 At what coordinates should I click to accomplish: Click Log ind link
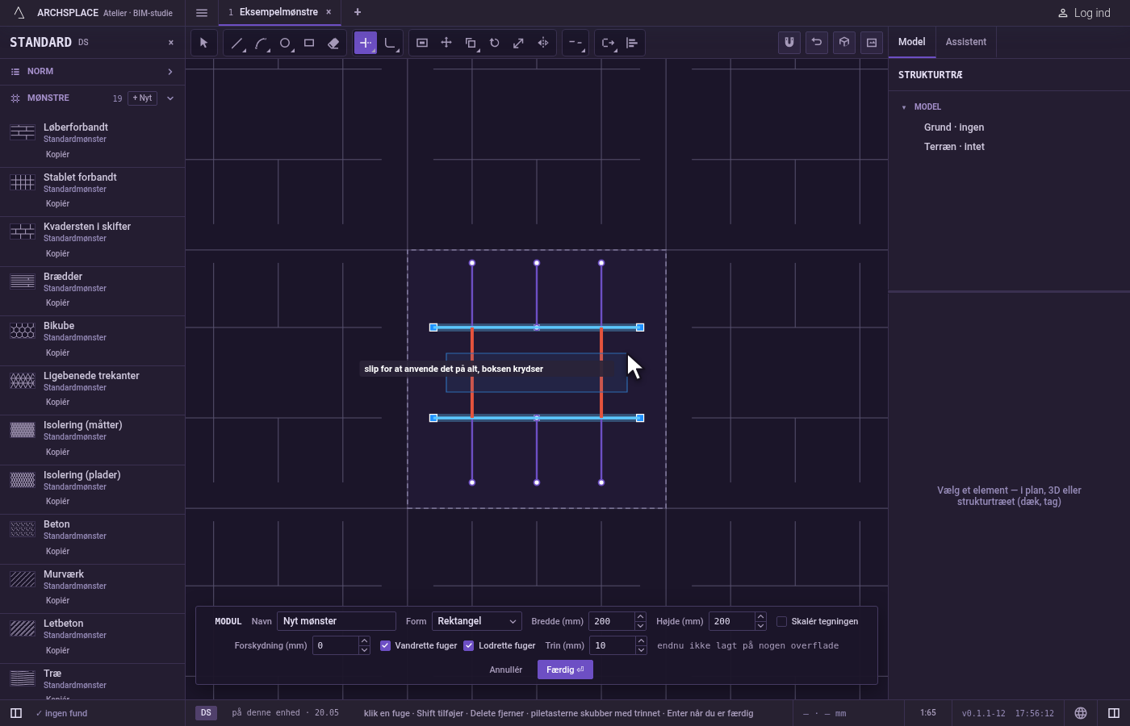click(1084, 13)
